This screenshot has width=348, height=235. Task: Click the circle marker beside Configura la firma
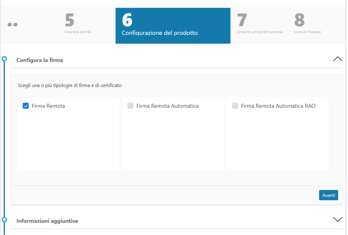pyautogui.click(x=4, y=59)
